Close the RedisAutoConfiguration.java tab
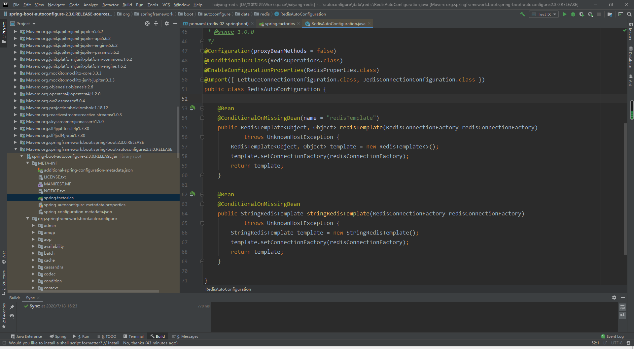The width and height of the screenshot is (634, 349). (x=369, y=23)
